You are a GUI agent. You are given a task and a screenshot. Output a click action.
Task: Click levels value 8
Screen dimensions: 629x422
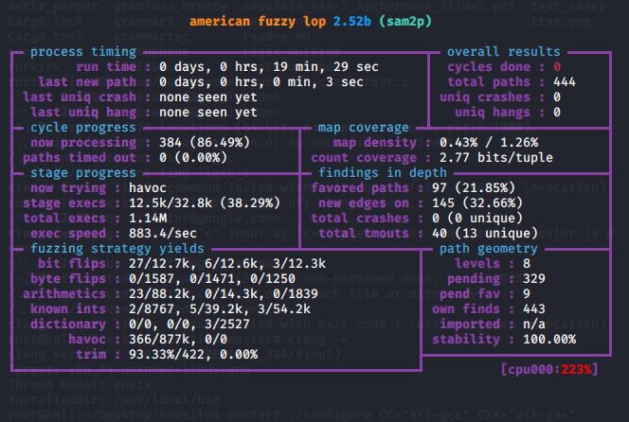527,264
